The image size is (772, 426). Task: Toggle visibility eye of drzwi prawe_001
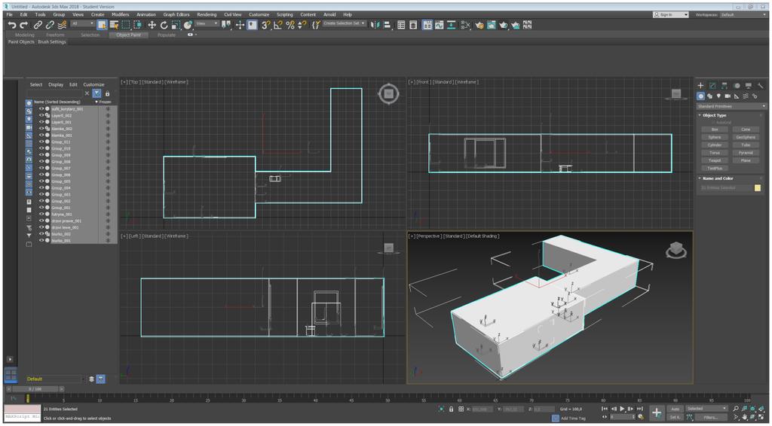pyautogui.click(x=41, y=221)
